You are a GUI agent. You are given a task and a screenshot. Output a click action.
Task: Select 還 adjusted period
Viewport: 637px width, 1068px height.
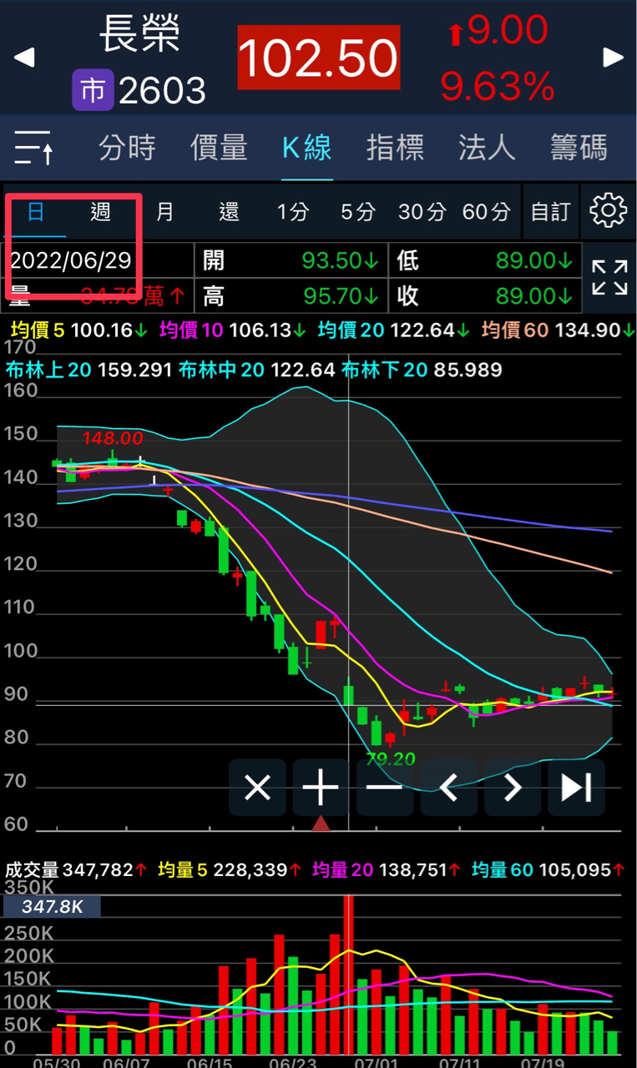(230, 212)
